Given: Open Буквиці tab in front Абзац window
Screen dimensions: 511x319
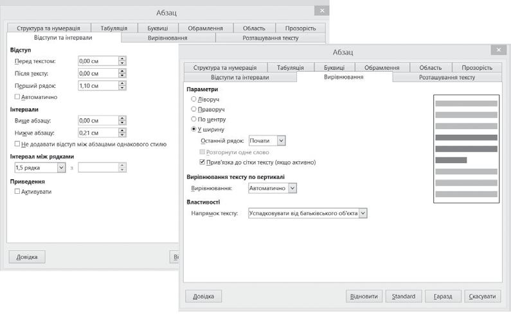Looking at the screenshot, I should click(334, 67).
